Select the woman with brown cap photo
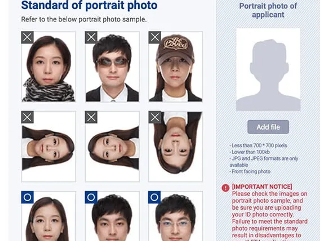Screen dimensions: 321x241 pyautogui.click(x=176, y=67)
